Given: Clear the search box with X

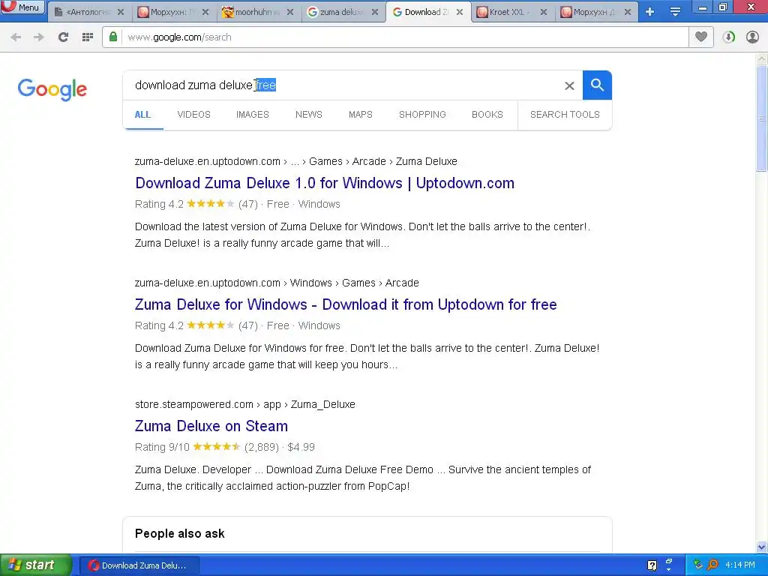Looking at the screenshot, I should [x=569, y=85].
